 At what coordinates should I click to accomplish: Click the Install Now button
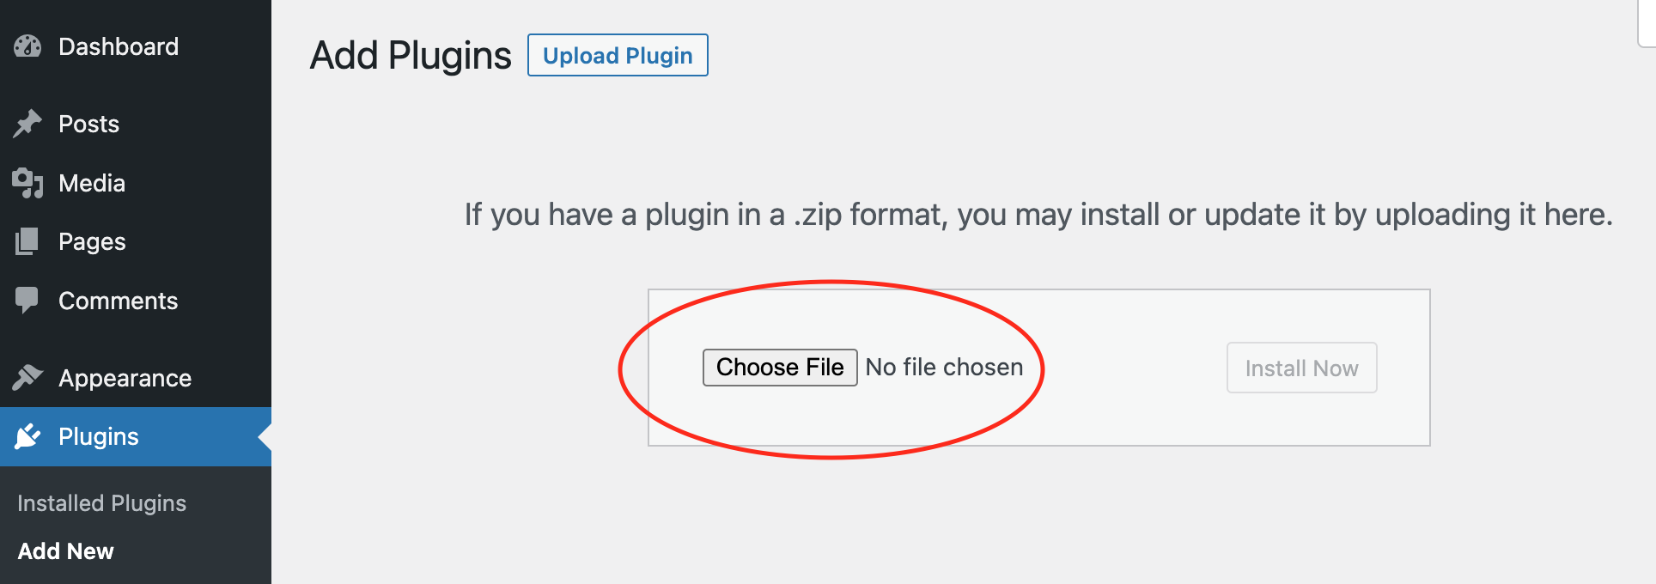point(1301,368)
